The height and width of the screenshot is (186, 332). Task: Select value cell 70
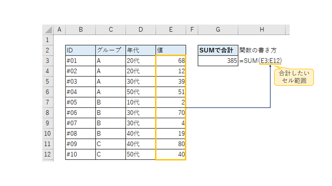[x=171, y=113]
